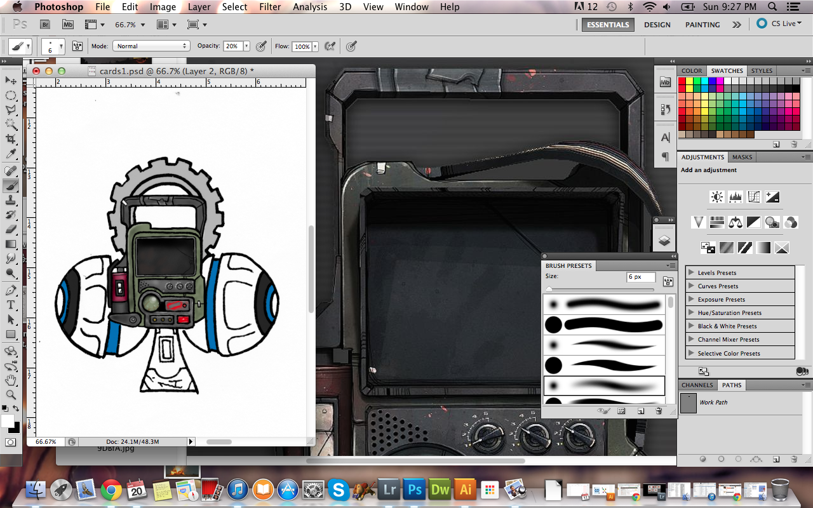This screenshot has height=508, width=813.
Task: Select the Rectangle shape tool
Action: coord(11,334)
